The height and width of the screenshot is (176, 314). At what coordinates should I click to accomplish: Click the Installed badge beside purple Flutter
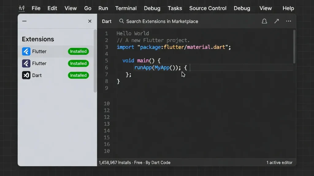tap(78, 63)
